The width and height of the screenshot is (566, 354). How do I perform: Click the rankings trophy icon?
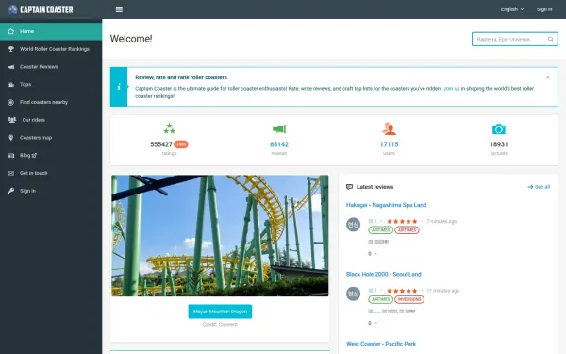coord(10,49)
